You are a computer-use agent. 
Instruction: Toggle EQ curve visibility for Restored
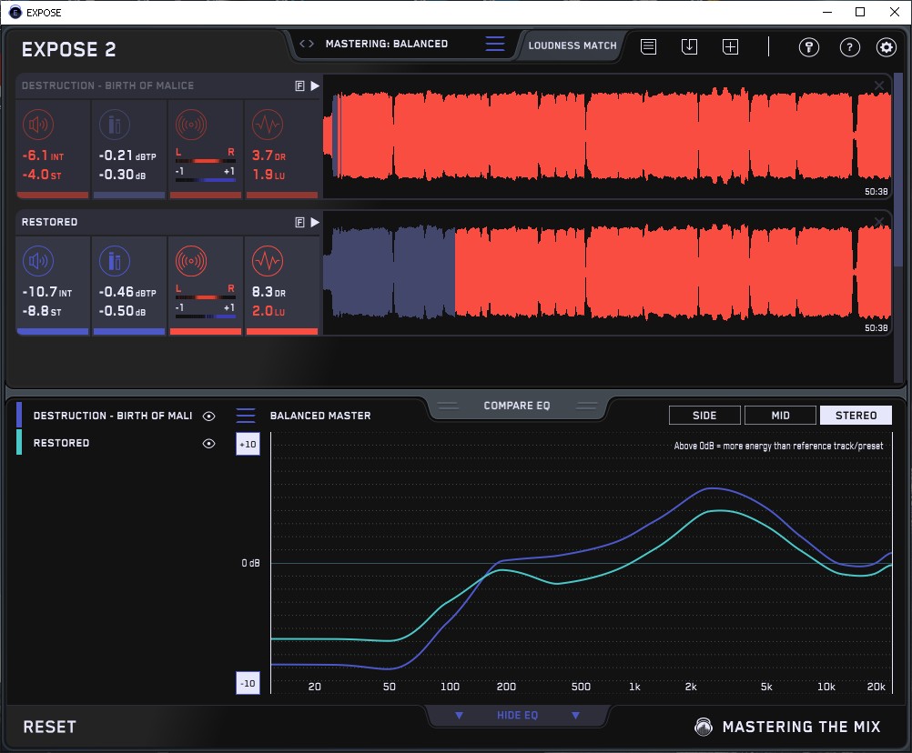click(x=209, y=444)
